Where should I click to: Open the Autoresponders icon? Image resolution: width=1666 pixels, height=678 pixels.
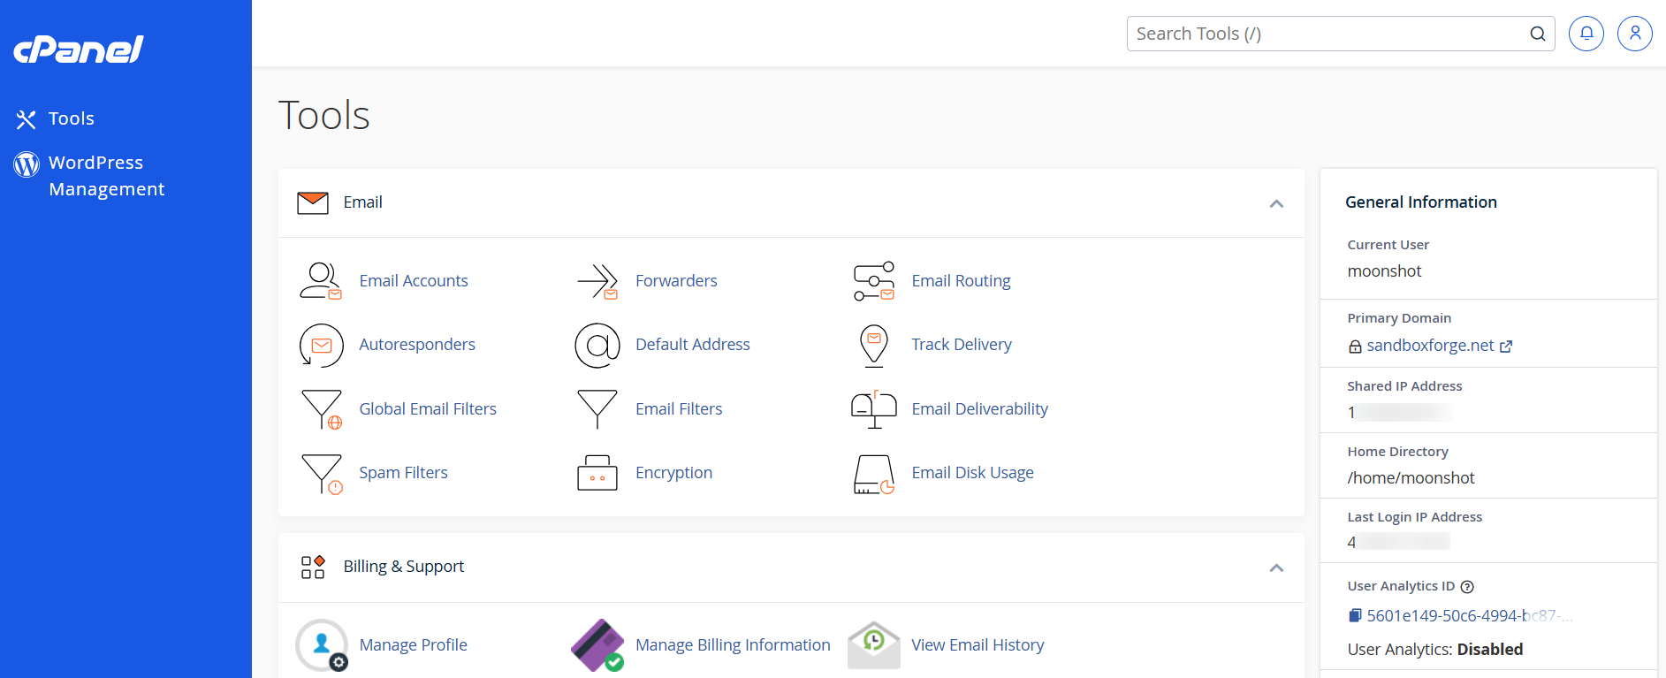tap(321, 345)
